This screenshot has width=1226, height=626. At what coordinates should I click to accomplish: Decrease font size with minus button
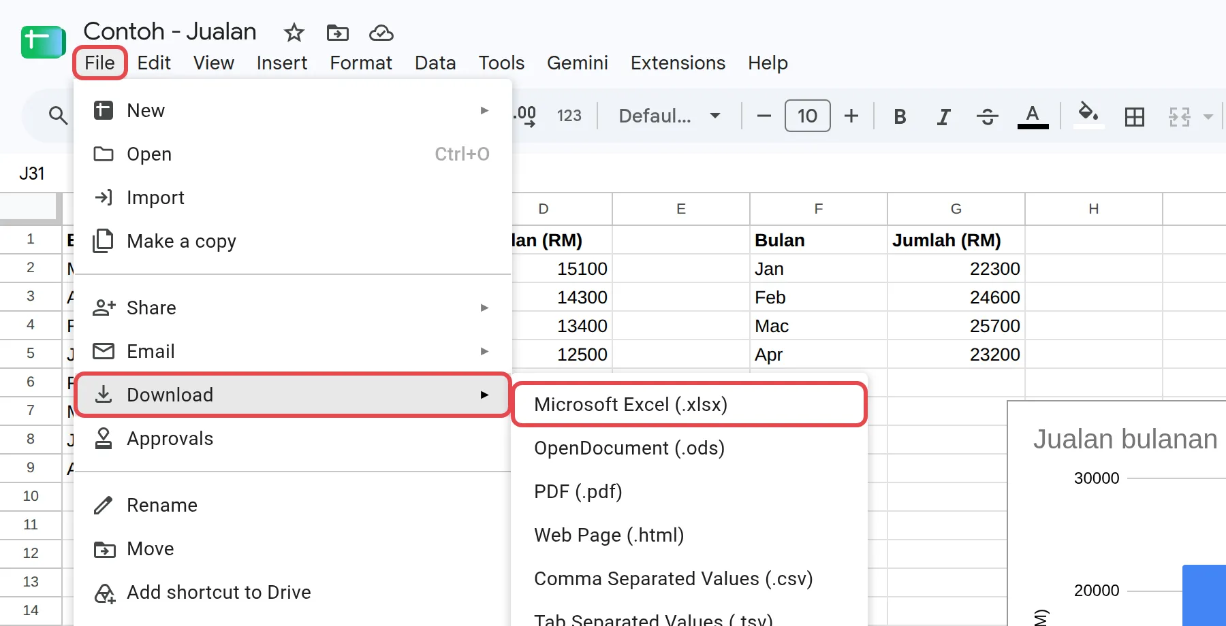(x=764, y=116)
